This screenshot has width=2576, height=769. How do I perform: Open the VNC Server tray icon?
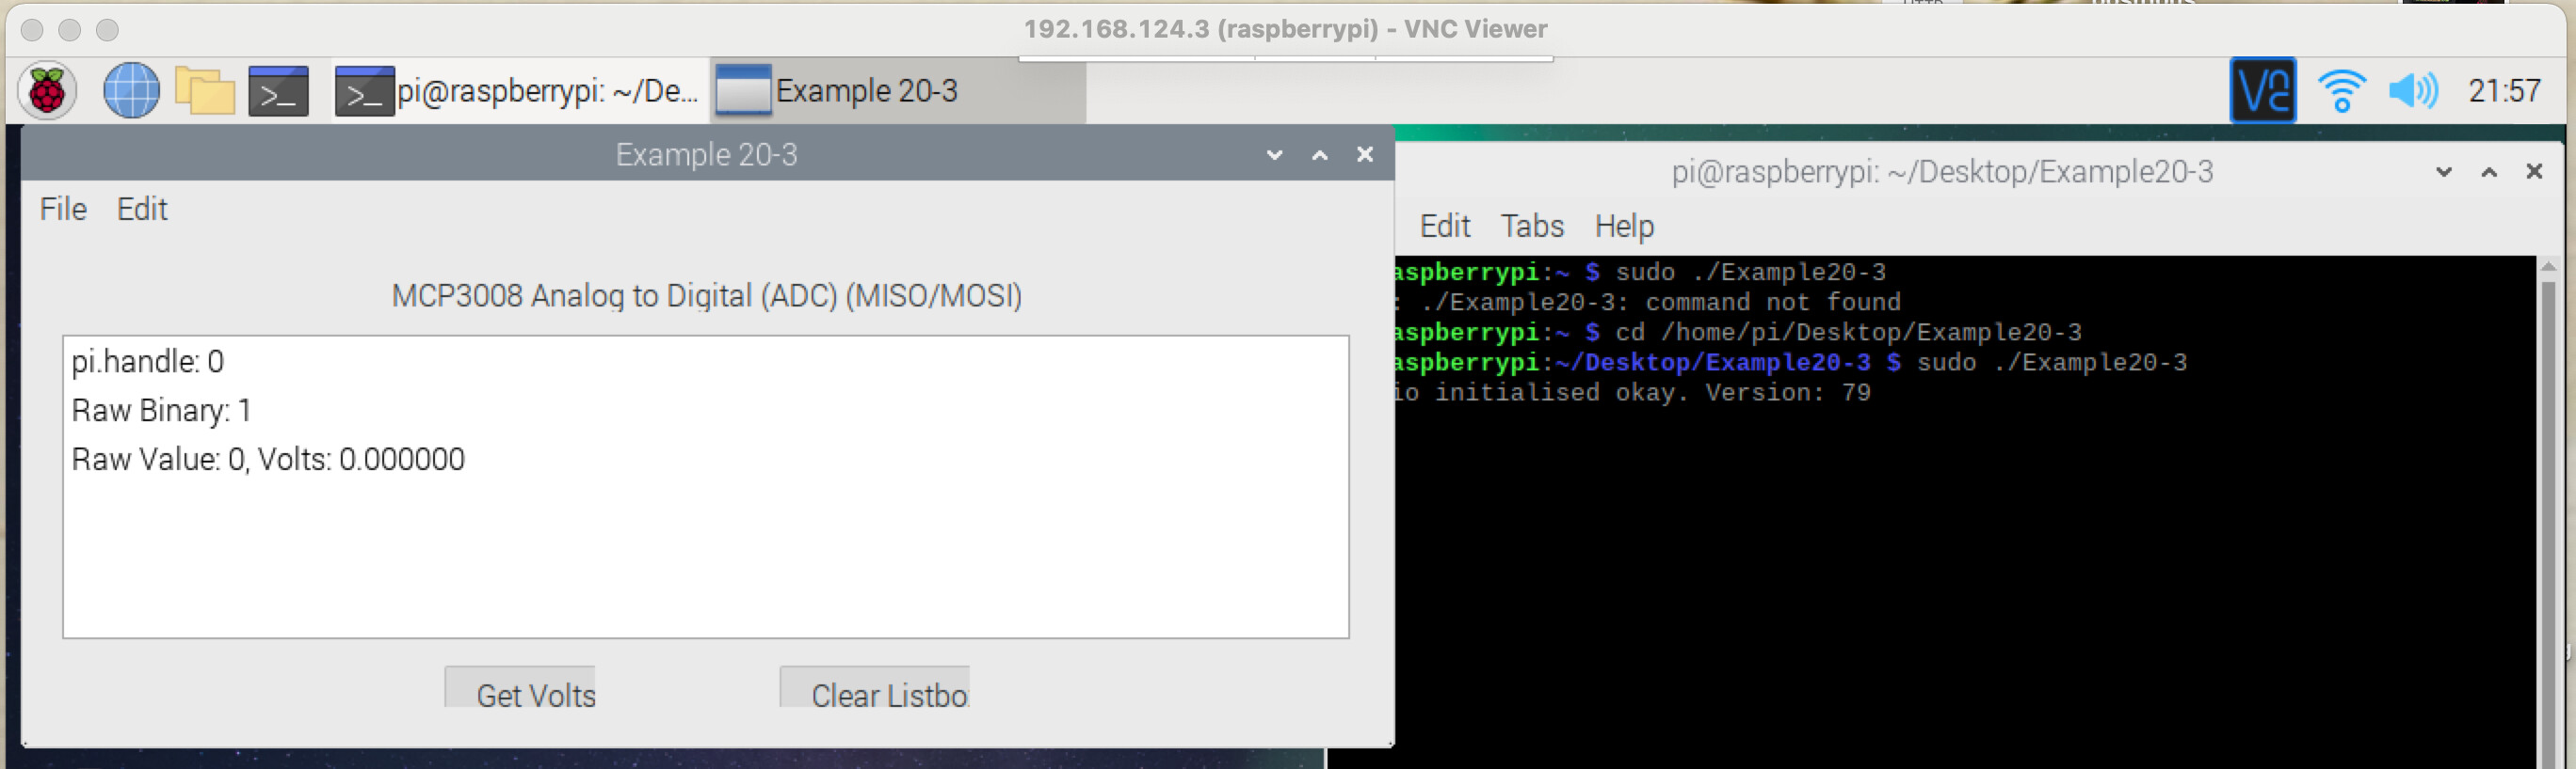point(2262,91)
